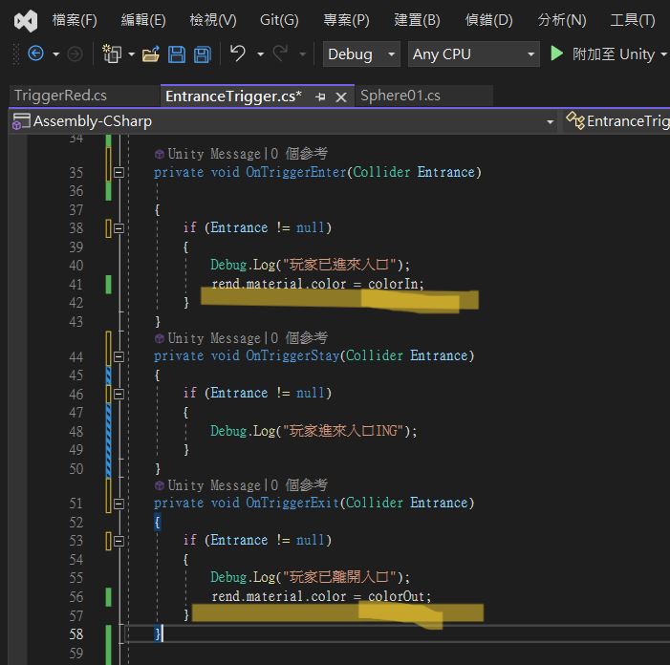Close the EntranceTrigger.cs tab
670x665 pixels.
[341, 97]
